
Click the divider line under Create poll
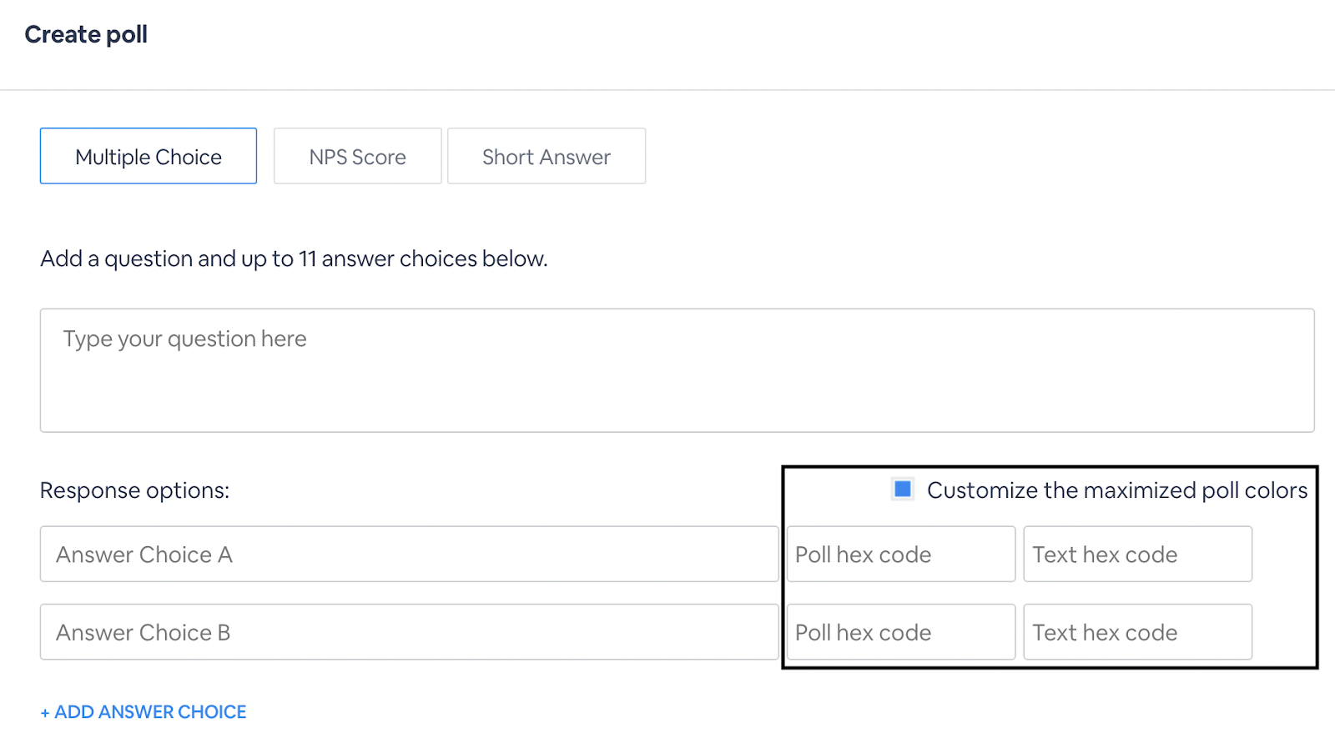667,89
